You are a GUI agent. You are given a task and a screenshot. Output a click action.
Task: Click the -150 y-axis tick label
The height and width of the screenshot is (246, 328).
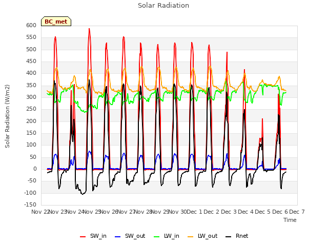point(31,204)
